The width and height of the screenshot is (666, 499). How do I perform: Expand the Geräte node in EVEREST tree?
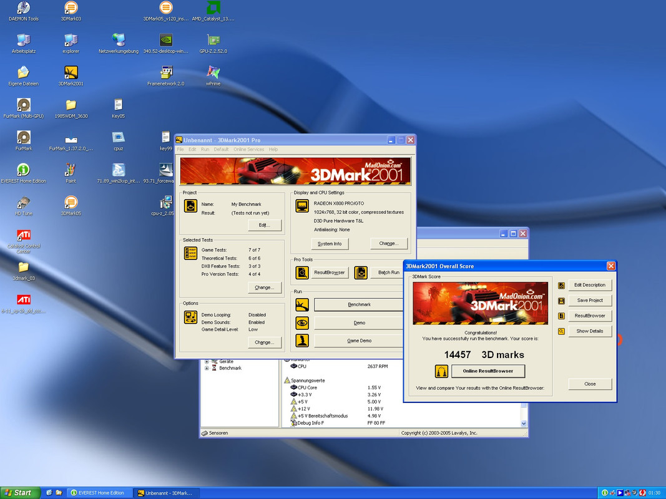[207, 362]
